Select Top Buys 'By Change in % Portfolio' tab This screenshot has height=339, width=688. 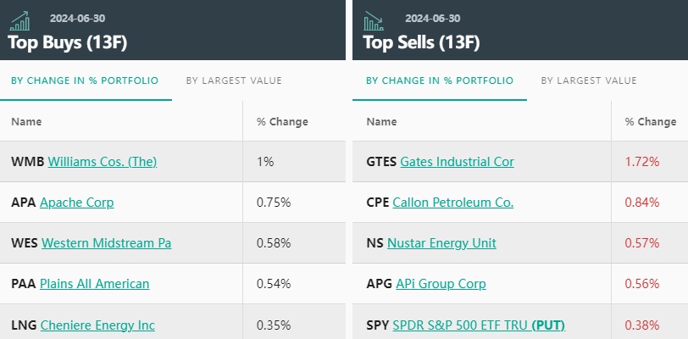coord(85,81)
